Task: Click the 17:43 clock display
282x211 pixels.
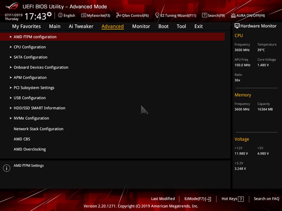Action: [36, 17]
